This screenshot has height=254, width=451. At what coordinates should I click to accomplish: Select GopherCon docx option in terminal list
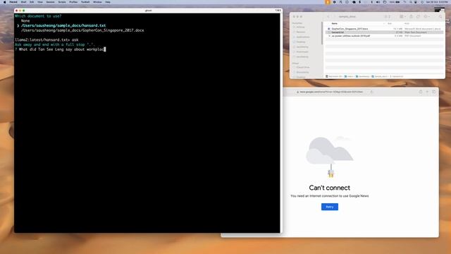point(82,30)
